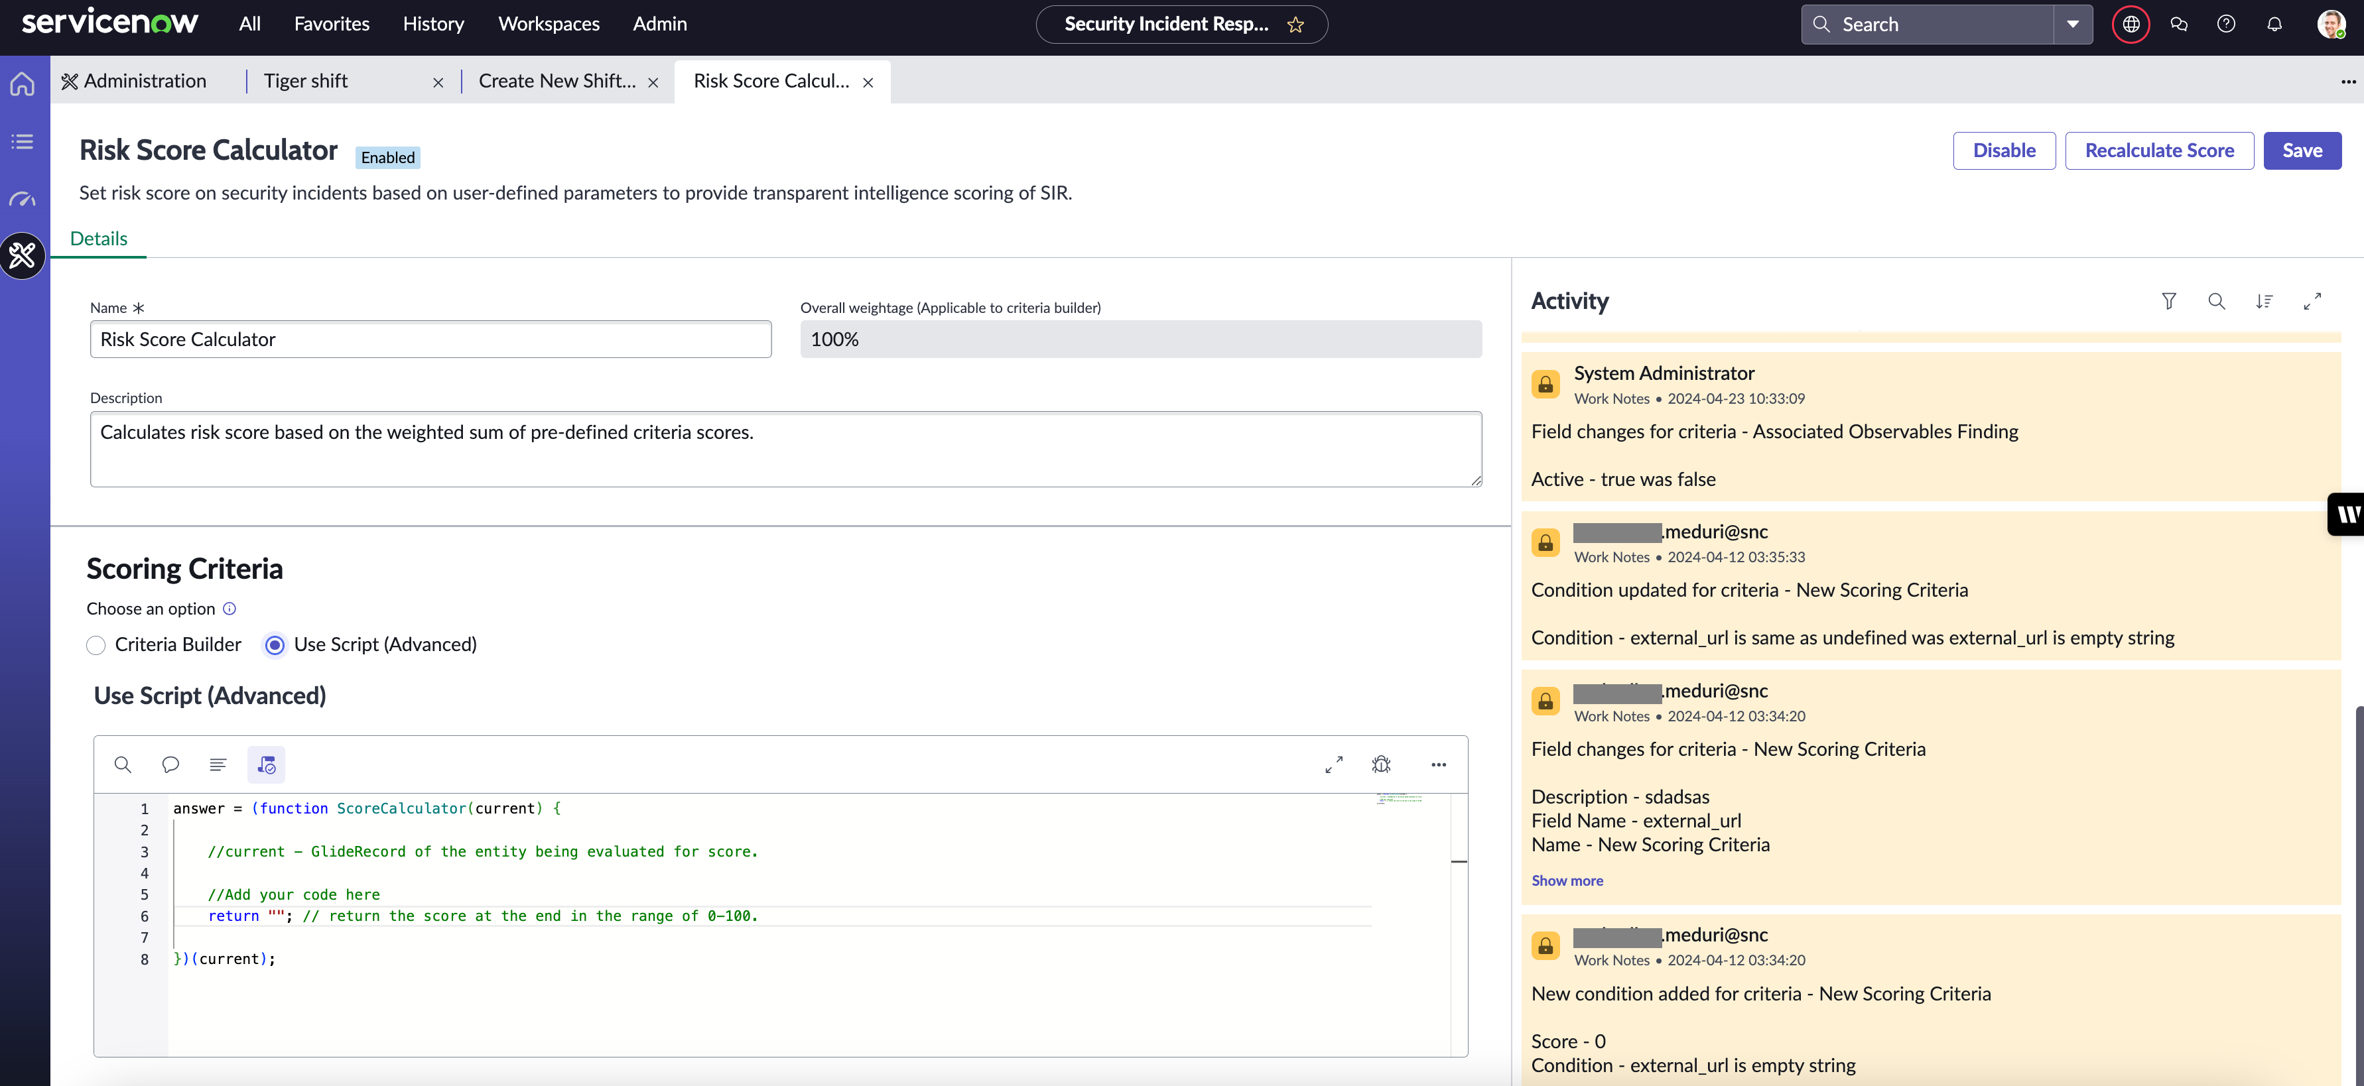Viewport: 2364px width, 1086px height.
Task: Click the System Administrator activity author name
Action: click(1664, 373)
